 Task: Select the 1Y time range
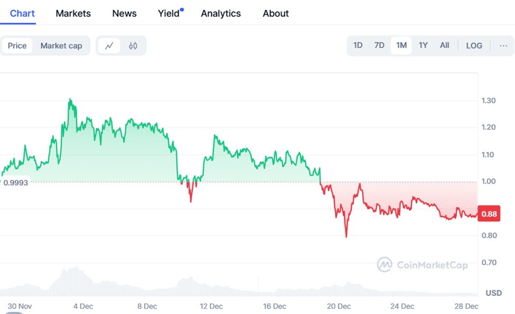(423, 45)
